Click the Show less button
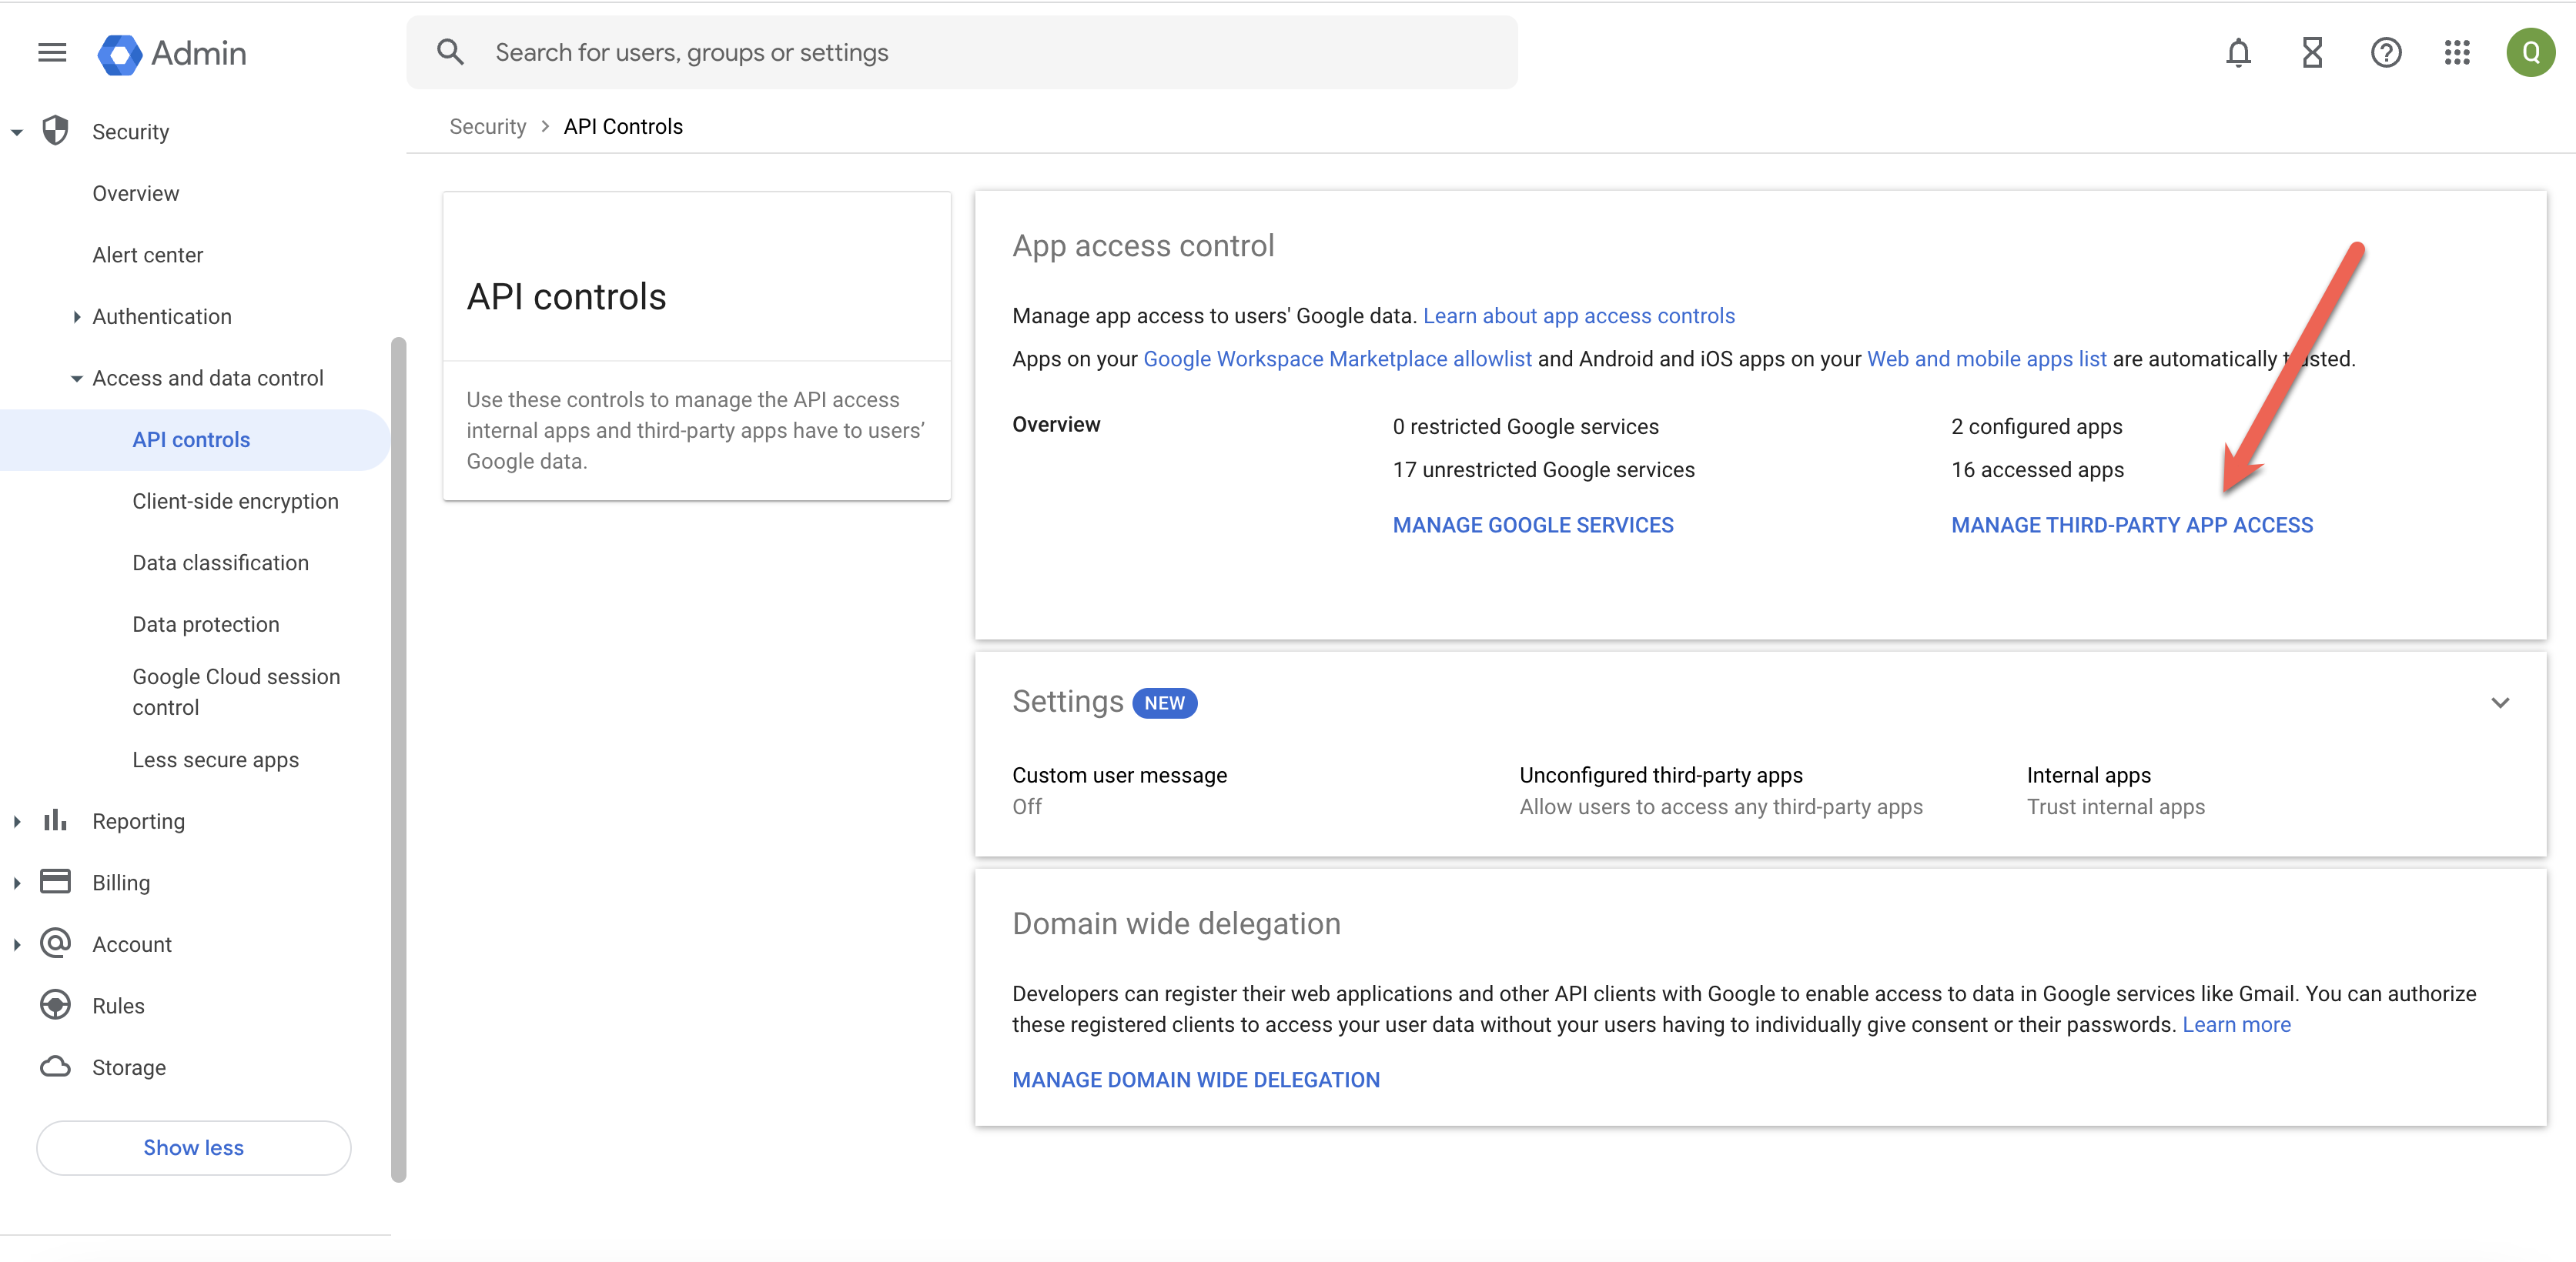 click(194, 1147)
